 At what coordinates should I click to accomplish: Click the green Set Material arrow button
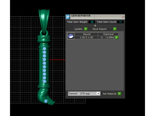[119, 94]
